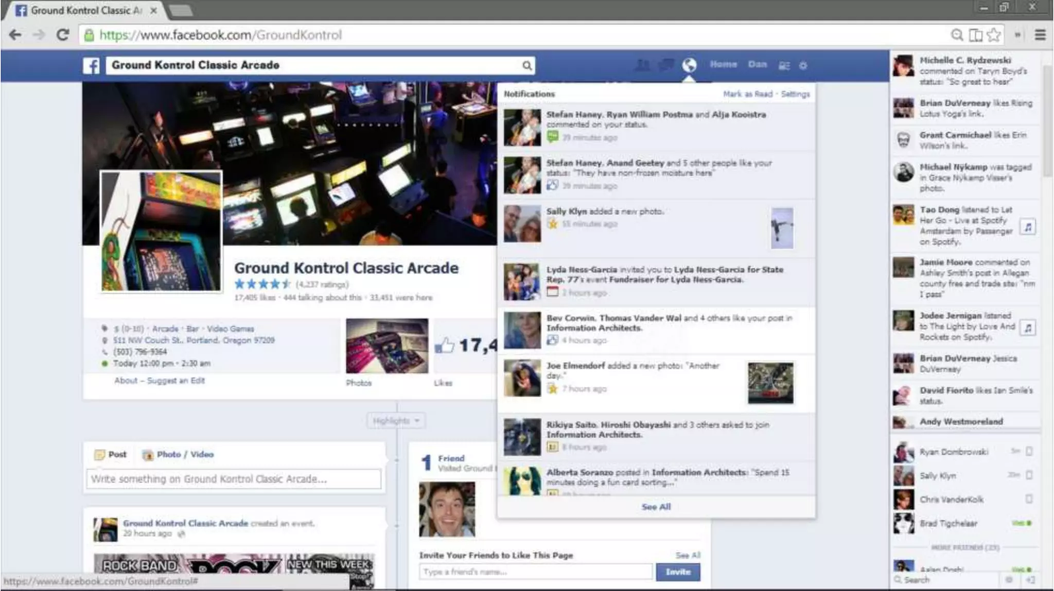Open chat options gear icon
1054x591 pixels.
(1009, 580)
